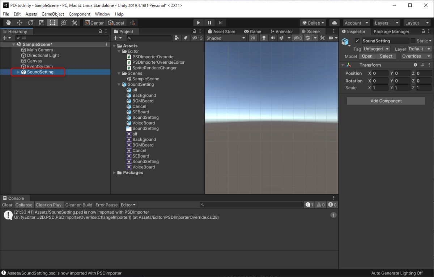This screenshot has height=277, width=434.
Task: Lock the Inspector panel
Action: [422, 32]
